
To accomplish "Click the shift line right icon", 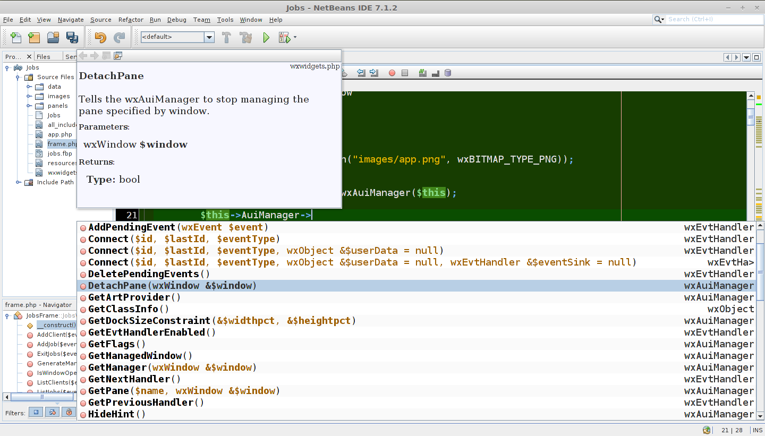I will click(373, 73).
